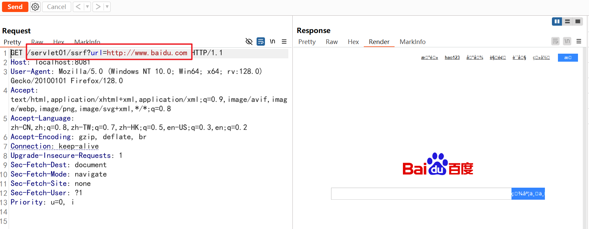Switch to the Request Raw tab

(x=37, y=42)
